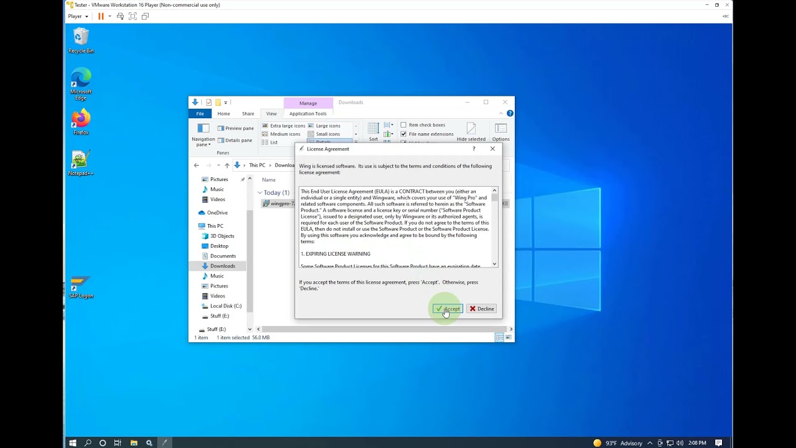Choose Large icons layout
796x448 pixels.
(x=323, y=126)
